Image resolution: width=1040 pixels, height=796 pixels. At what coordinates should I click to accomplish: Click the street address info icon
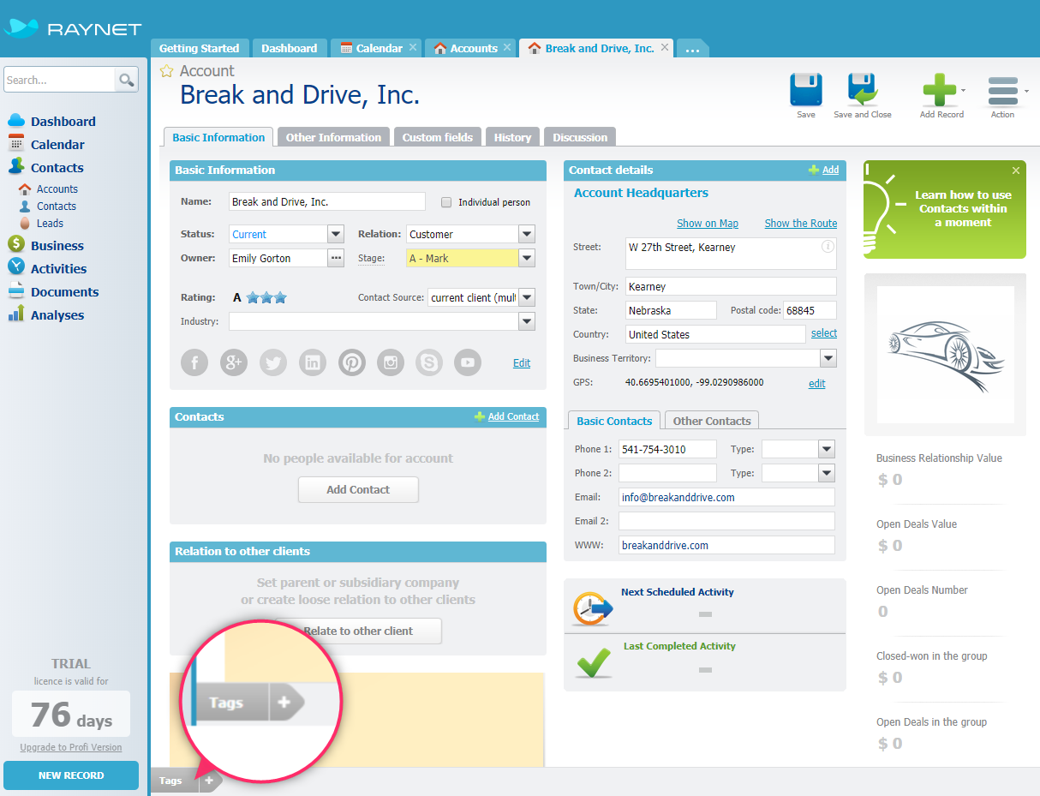point(828,247)
